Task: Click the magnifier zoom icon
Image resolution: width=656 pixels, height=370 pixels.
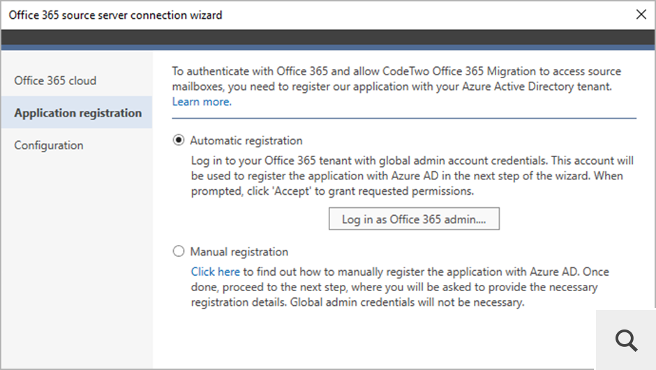Action: 626,340
